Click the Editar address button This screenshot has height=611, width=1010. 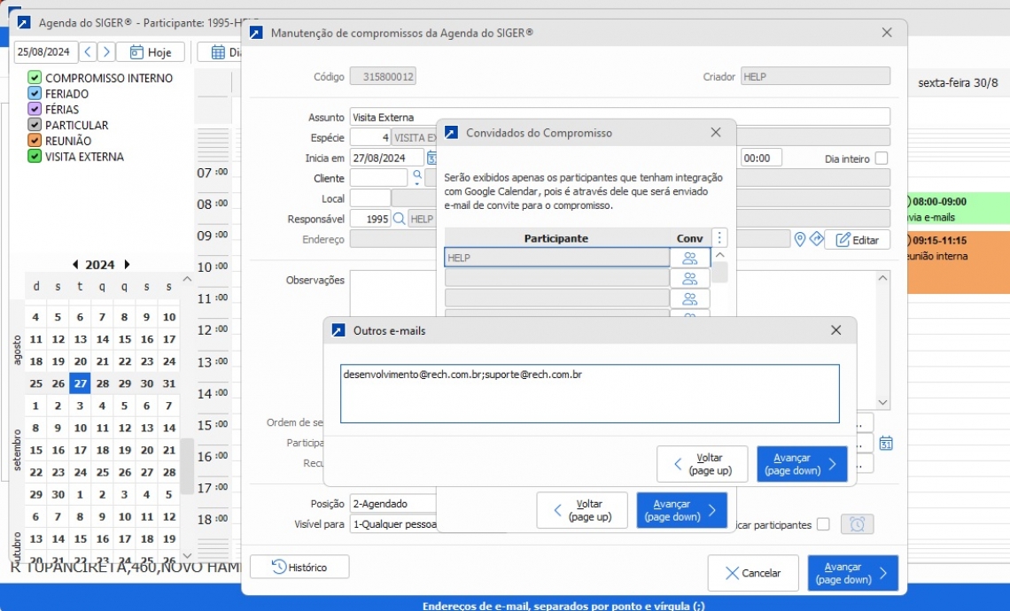[858, 239]
